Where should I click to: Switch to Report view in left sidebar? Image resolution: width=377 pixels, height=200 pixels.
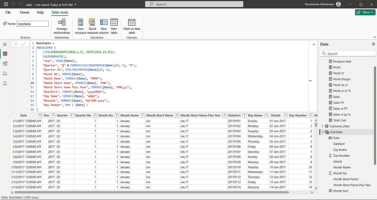[5, 44]
